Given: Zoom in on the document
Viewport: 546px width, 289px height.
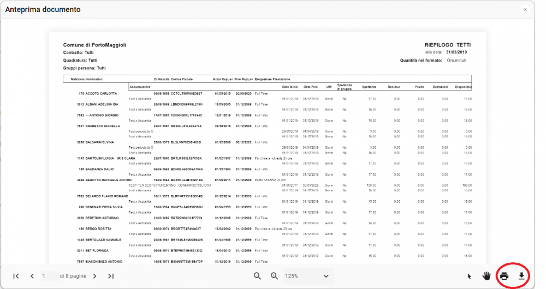Looking at the screenshot, I should coord(275,276).
